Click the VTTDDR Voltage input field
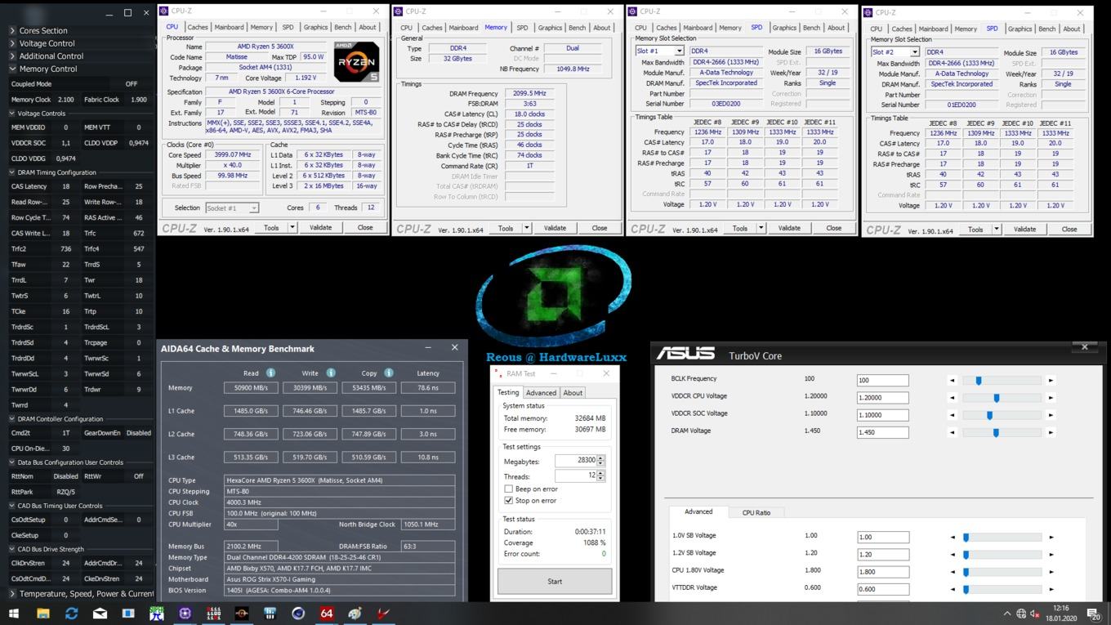 pos(882,589)
